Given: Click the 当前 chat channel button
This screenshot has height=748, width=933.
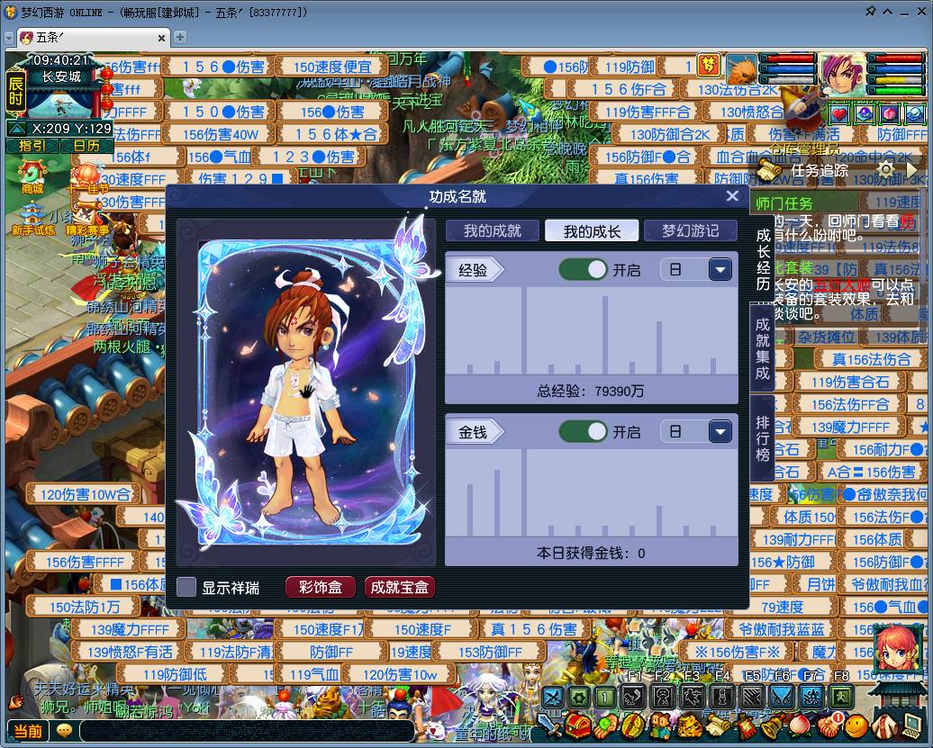Looking at the screenshot, I should click(x=27, y=731).
